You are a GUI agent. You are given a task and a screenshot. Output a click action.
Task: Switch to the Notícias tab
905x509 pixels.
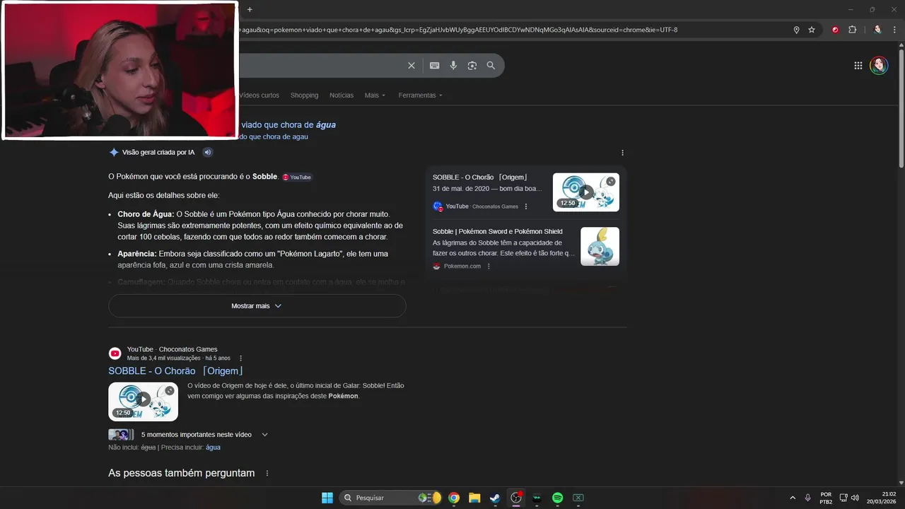click(x=341, y=95)
